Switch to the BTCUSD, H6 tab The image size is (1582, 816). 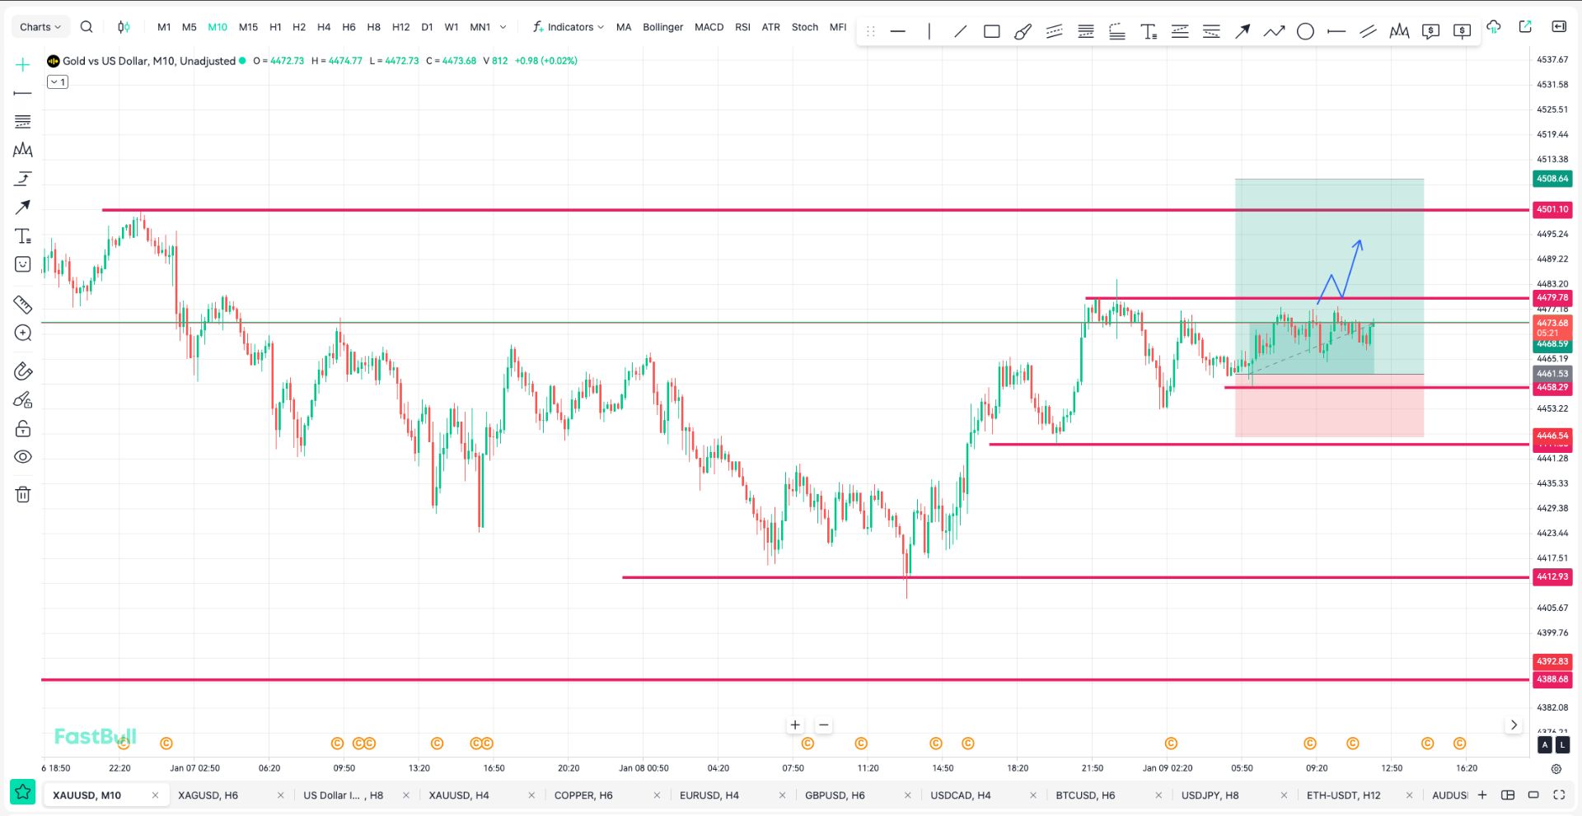[1085, 795]
